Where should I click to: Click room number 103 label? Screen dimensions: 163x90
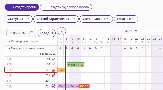48,64
